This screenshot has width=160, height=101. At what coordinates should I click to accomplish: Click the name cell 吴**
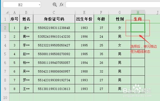point(26,71)
